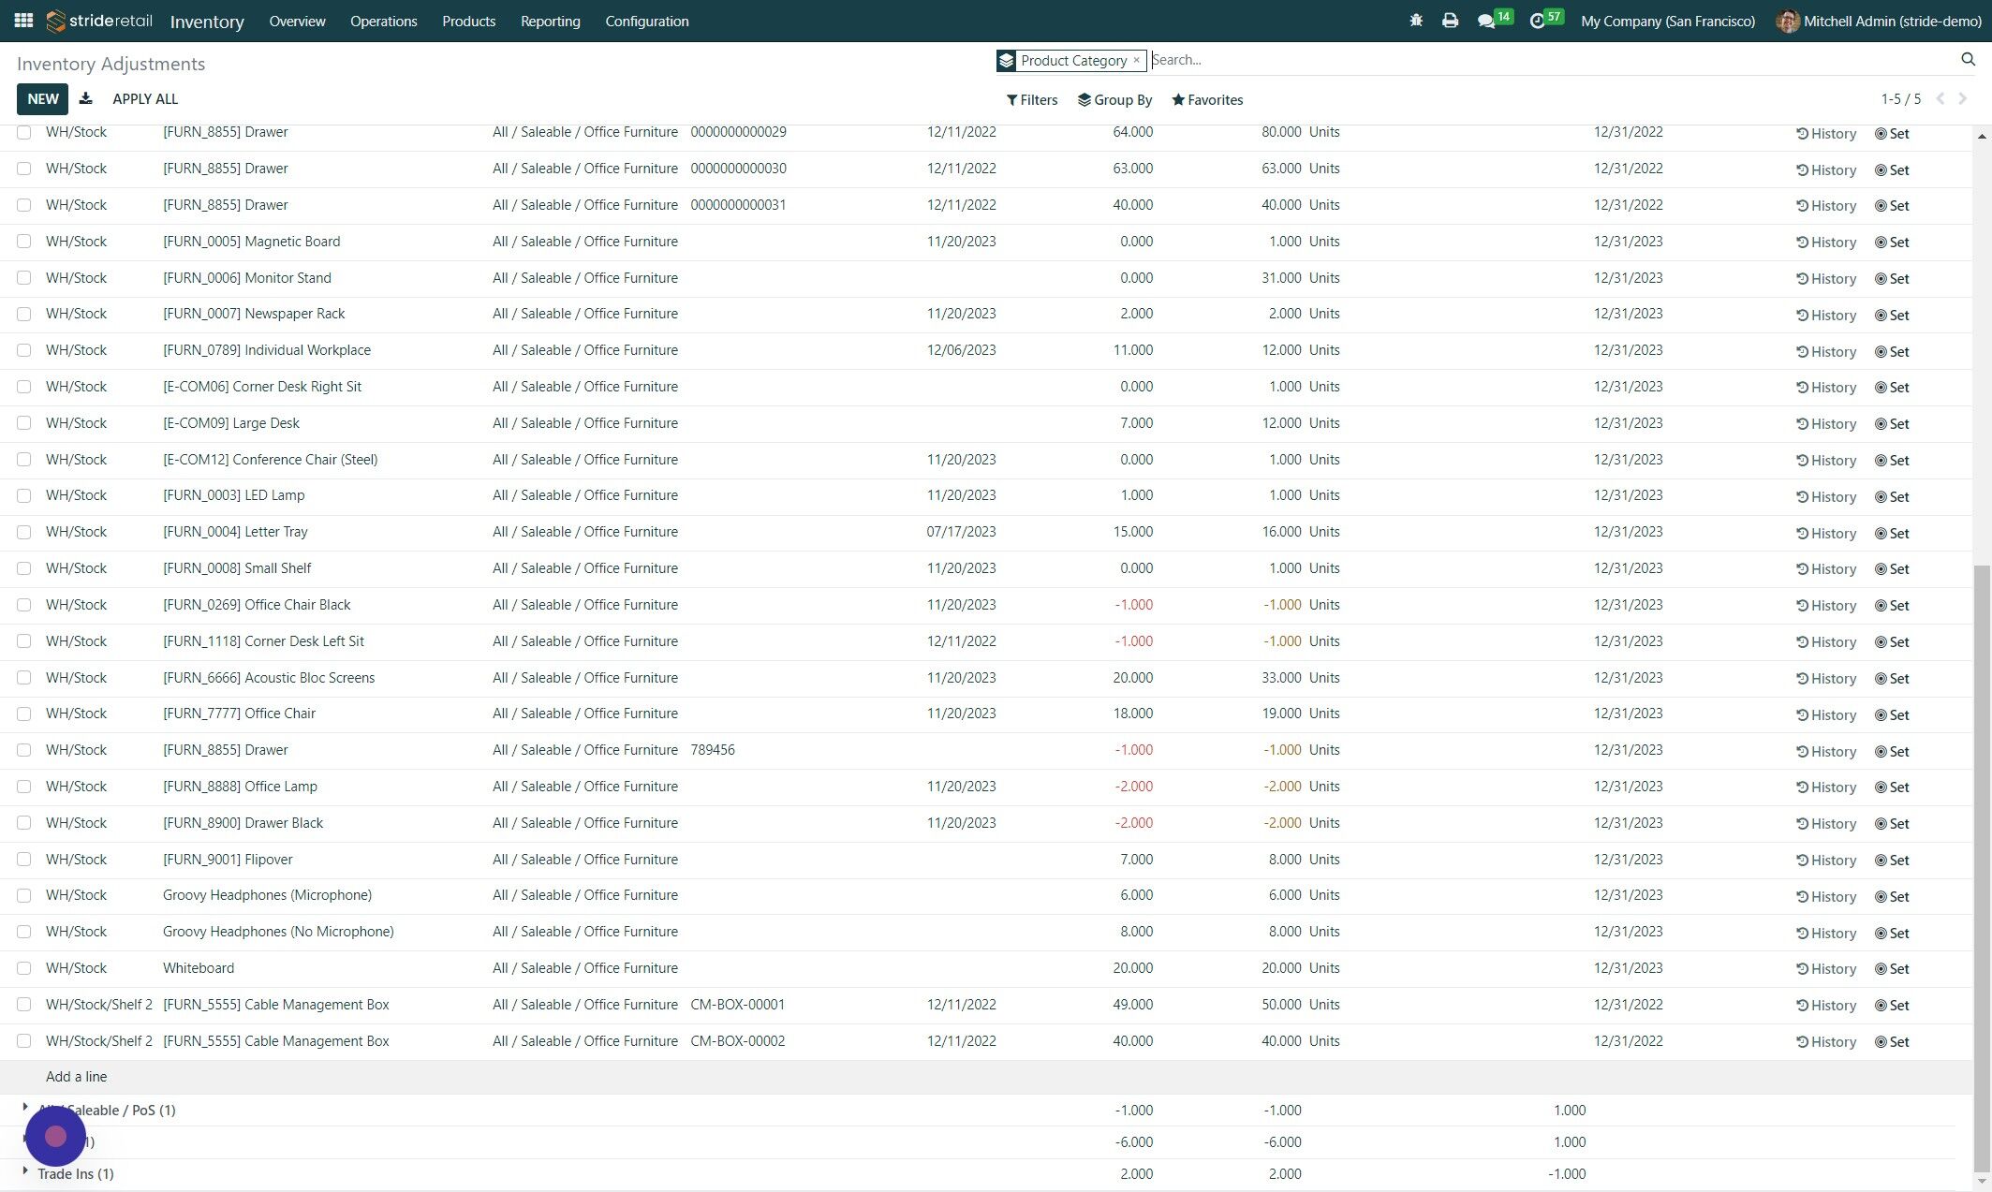Screen dimensions: 1992x1192
Task: Remove the Product Category filter tag
Action: coord(1136,60)
